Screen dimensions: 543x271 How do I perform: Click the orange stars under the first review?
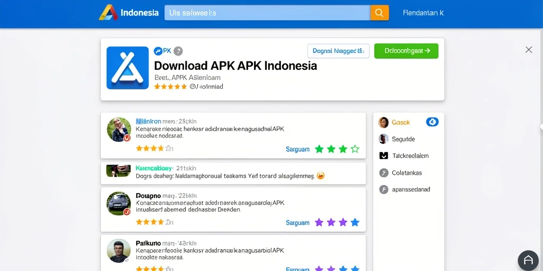[x=150, y=148]
